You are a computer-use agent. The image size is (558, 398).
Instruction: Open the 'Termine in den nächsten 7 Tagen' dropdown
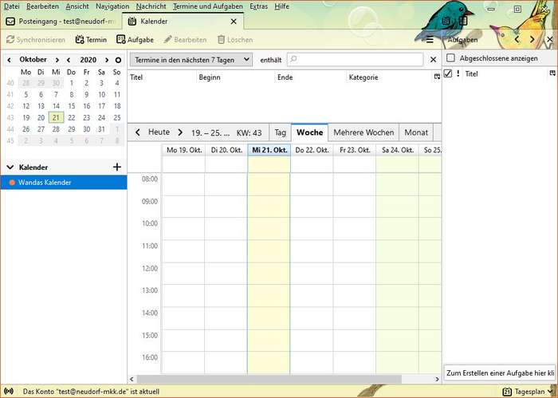(x=191, y=59)
